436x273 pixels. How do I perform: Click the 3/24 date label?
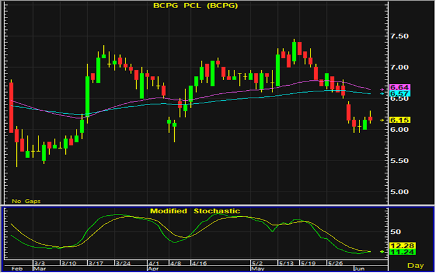click(x=123, y=263)
